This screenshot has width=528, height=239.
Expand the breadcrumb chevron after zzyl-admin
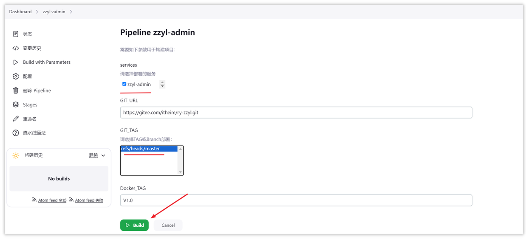click(71, 12)
